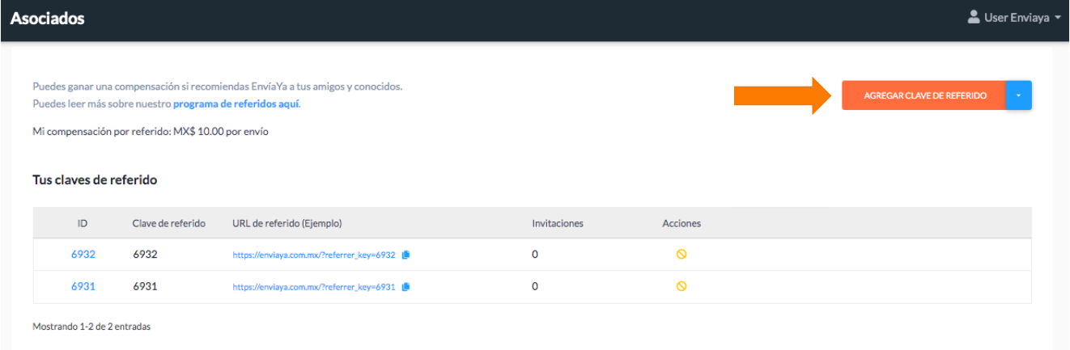The width and height of the screenshot is (1070, 350).
Task: Open the dropdown arrow beside Agregar Clave
Action: point(1019,95)
